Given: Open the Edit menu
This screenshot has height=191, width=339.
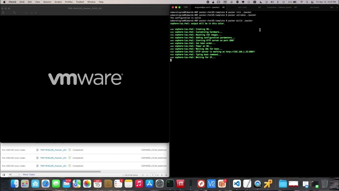Looking at the screenshot, I should click(30, 2).
